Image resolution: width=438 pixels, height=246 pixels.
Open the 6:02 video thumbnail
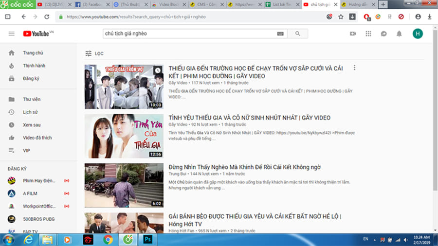(x=124, y=186)
